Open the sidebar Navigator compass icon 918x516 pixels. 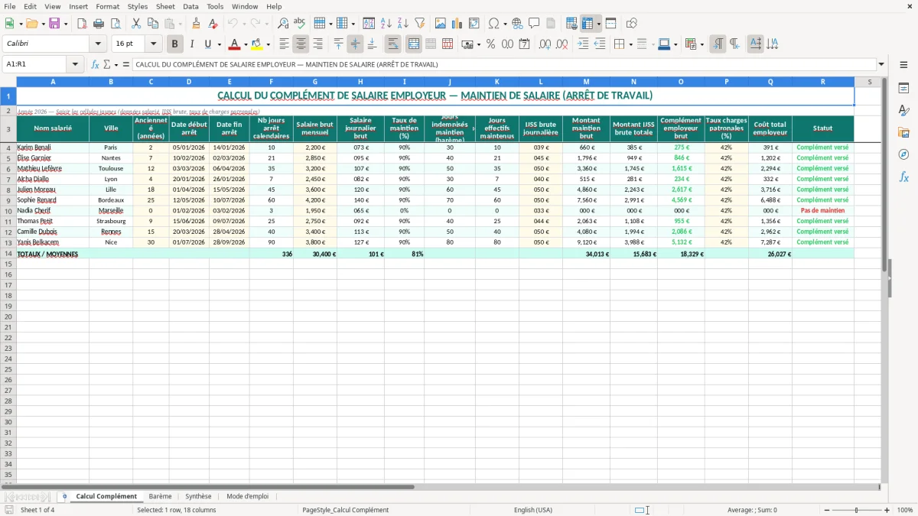(x=903, y=154)
